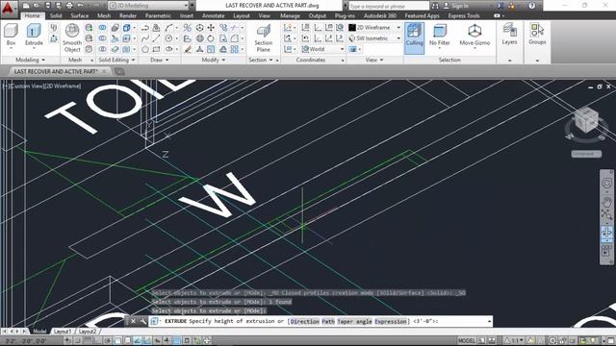Click the Array tool in Modify panel

(235, 49)
